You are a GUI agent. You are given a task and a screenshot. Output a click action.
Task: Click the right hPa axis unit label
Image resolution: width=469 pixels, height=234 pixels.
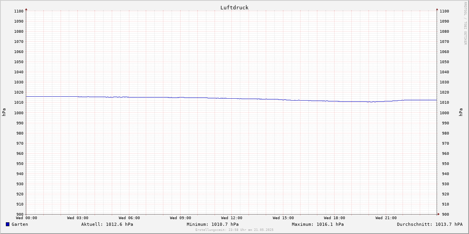(x=461, y=112)
